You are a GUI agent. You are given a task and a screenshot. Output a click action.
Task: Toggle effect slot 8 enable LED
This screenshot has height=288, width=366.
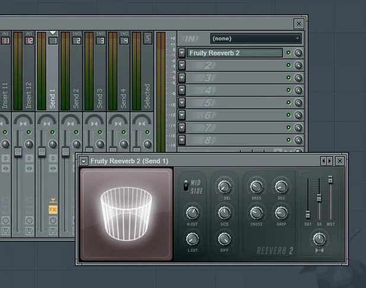pos(289,140)
